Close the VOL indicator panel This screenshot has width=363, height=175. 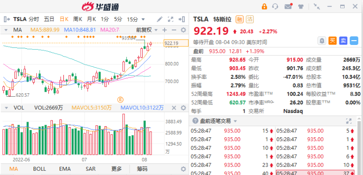point(174,108)
